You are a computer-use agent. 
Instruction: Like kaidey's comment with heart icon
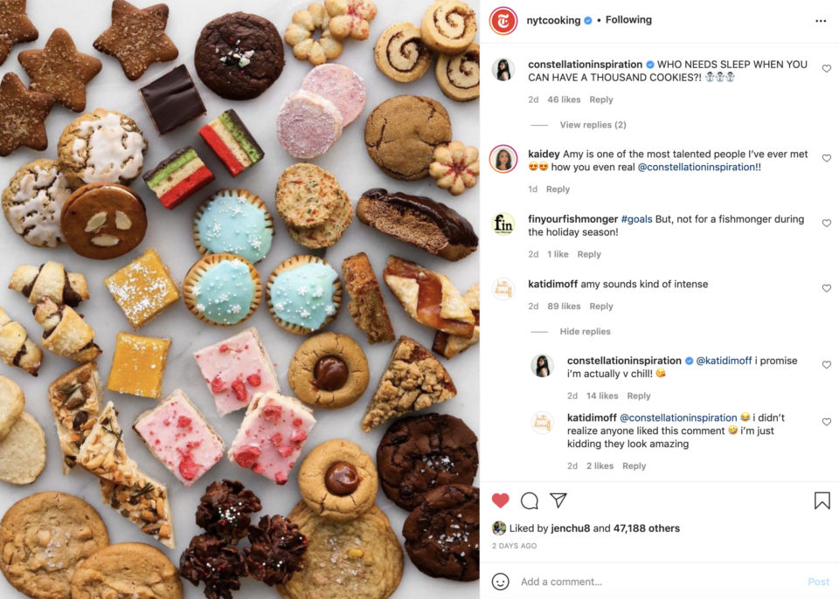point(826,158)
